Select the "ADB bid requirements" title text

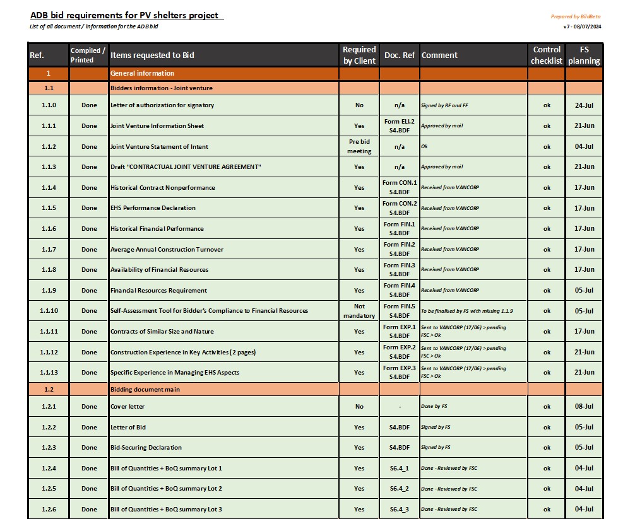(x=126, y=15)
